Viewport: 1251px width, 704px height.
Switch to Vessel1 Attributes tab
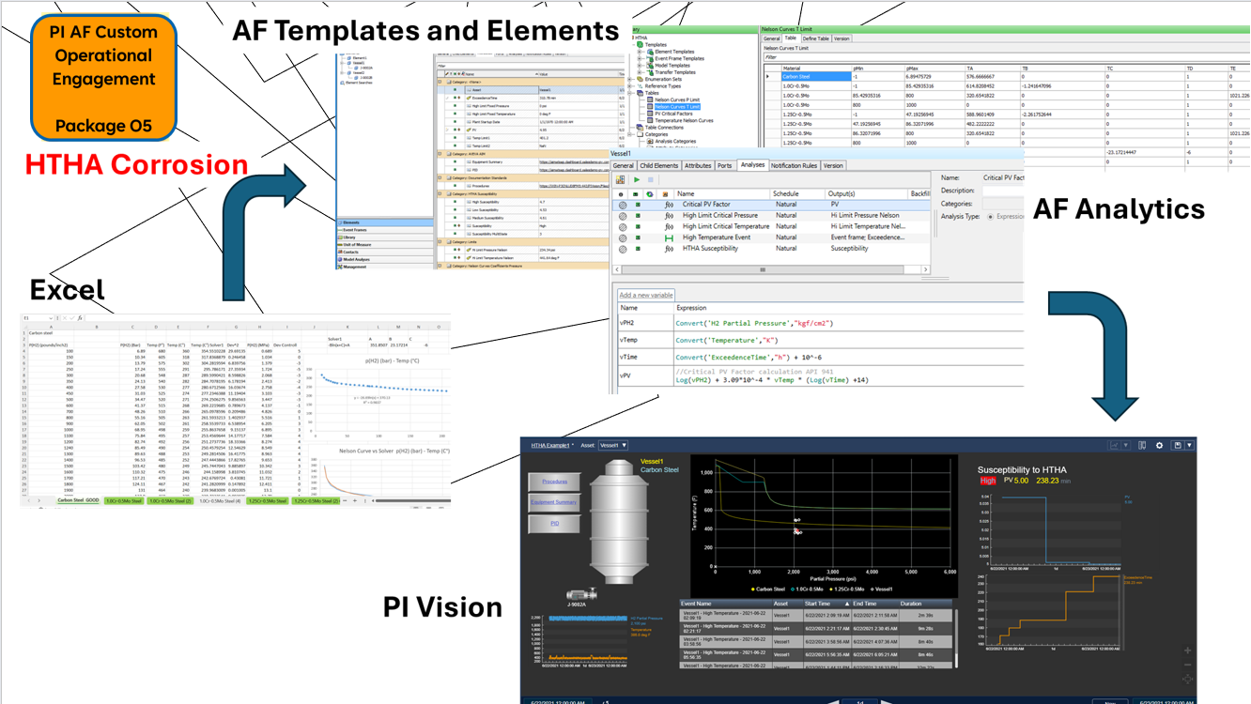698,165
